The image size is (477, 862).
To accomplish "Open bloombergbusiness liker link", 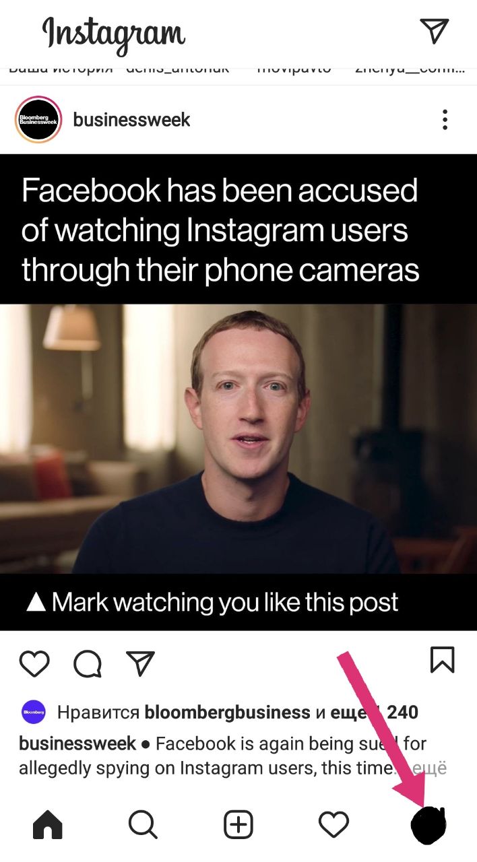I will tap(228, 712).
